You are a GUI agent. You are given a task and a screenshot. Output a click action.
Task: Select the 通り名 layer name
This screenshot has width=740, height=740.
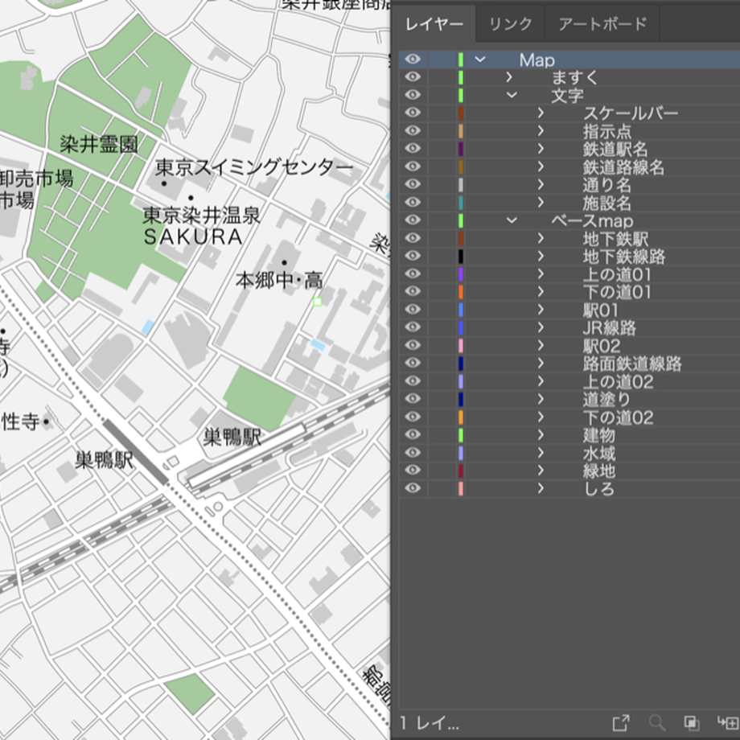coord(607,185)
